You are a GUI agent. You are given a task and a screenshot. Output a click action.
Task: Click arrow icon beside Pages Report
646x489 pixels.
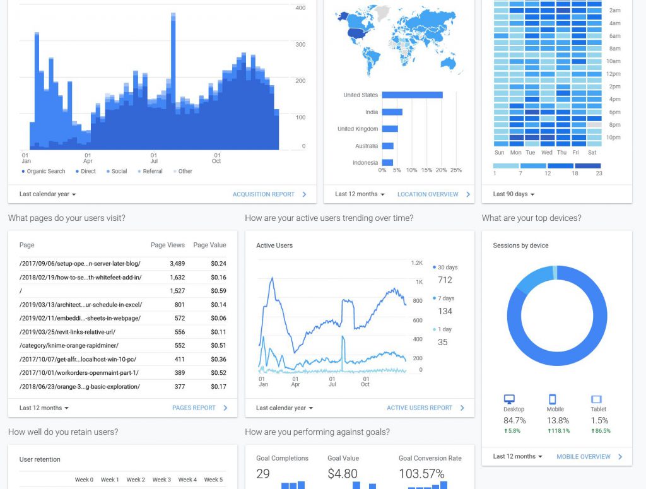pyautogui.click(x=225, y=408)
